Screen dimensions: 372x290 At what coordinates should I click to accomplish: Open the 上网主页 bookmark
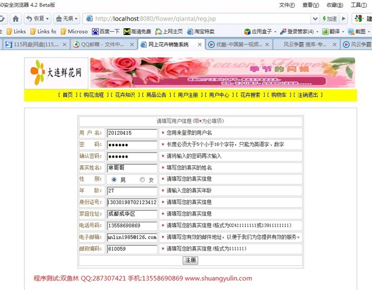click(x=169, y=32)
